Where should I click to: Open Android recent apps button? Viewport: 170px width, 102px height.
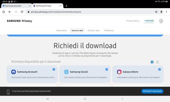pyautogui.click(x=48, y=99)
